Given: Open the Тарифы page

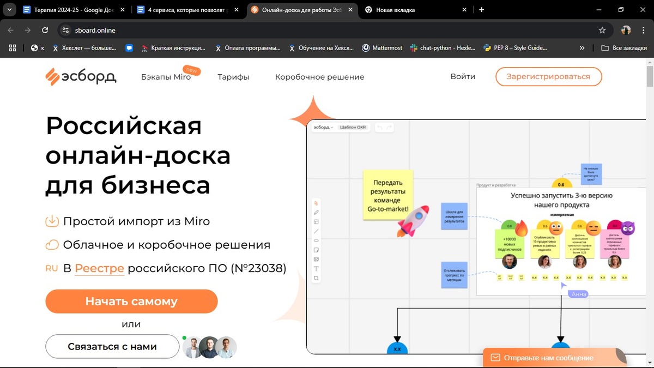Looking at the screenshot, I should click(x=233, y=77).
